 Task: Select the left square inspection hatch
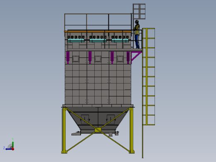[76, 59]
